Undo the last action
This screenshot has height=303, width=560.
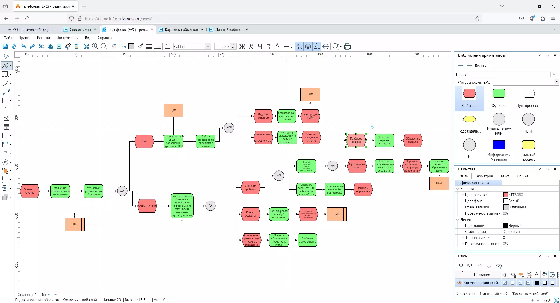(x=24, y=46)
